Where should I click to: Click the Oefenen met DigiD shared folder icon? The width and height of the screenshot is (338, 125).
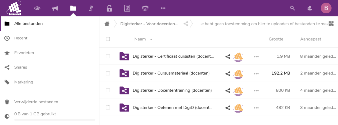(x=124, y=108)
